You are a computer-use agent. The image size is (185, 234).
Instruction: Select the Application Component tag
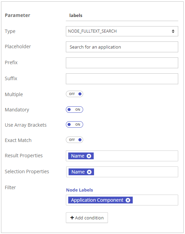point(97,200)
